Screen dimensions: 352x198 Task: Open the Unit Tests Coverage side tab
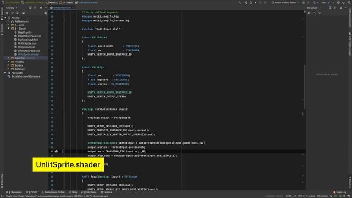click(350, 44)
